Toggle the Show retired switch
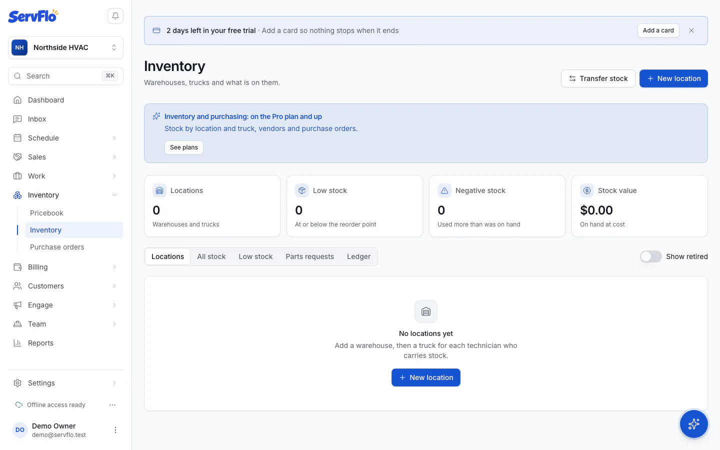This screenshot has height=450, width=720. pos(651,256)
